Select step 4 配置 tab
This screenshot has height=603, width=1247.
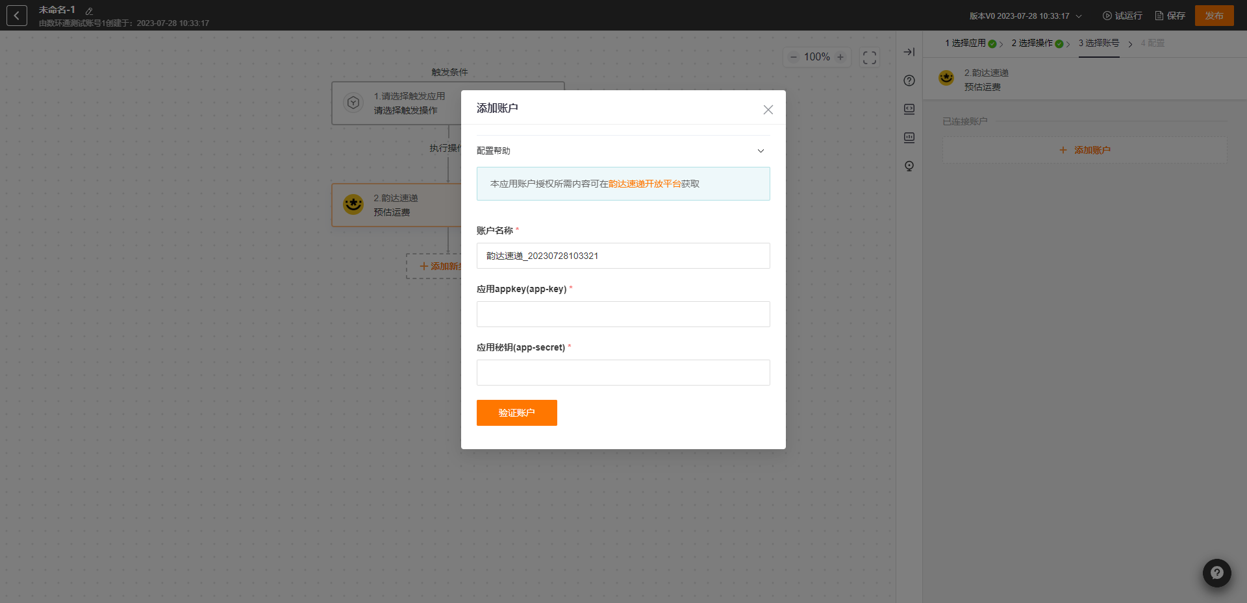[1153, 43]
